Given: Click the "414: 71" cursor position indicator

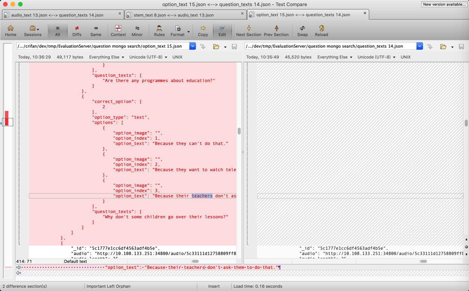Looking at the screenshot, I should click(24, 261).
